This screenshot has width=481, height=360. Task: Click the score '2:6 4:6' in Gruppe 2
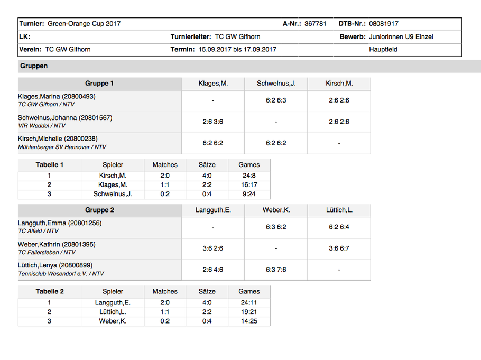(213, 270)
